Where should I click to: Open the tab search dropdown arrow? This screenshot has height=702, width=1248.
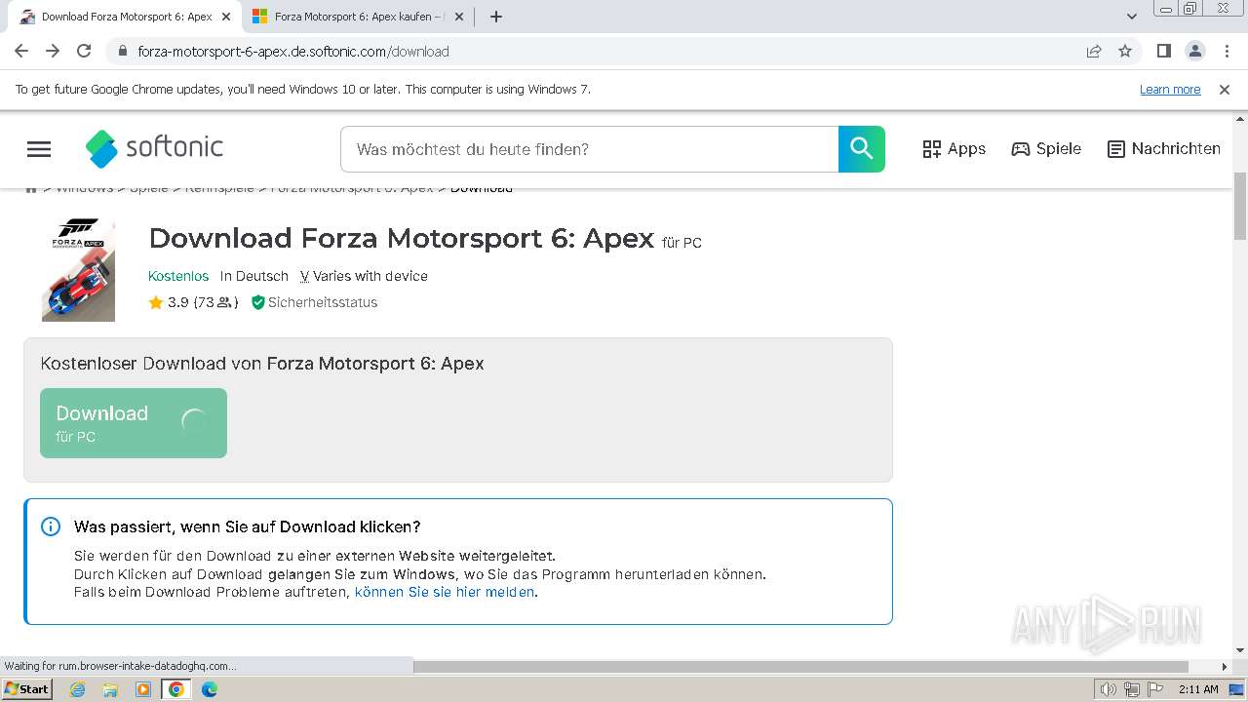[1132, 17]
